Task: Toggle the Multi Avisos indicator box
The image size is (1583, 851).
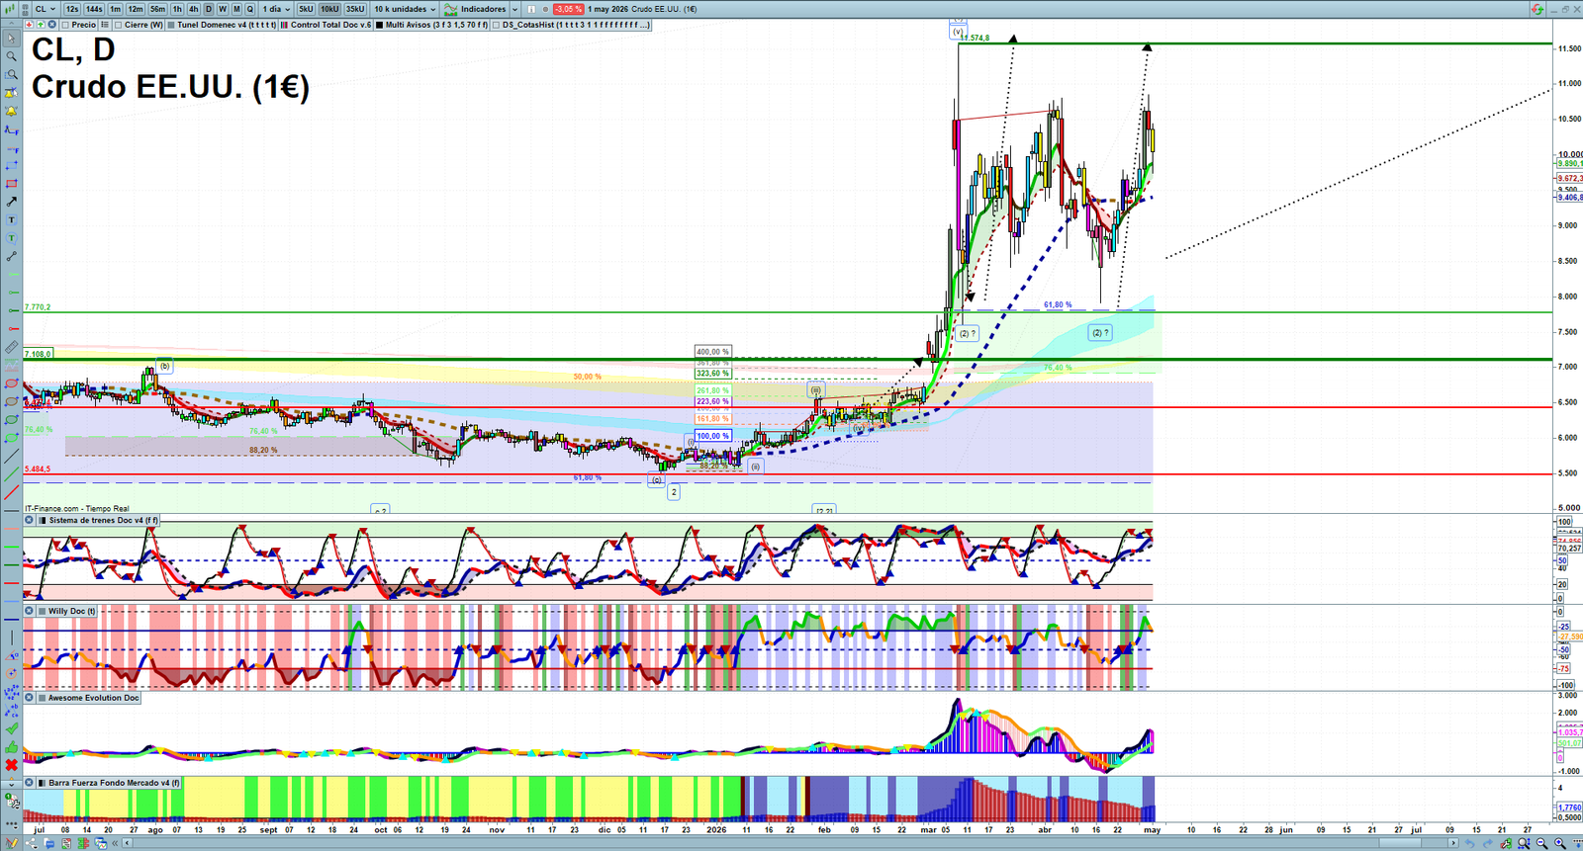Action: click(379, 25)
